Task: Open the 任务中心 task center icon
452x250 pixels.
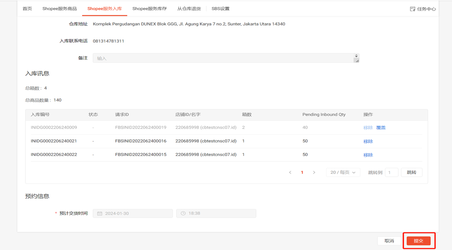Action: tap(413, 9)
